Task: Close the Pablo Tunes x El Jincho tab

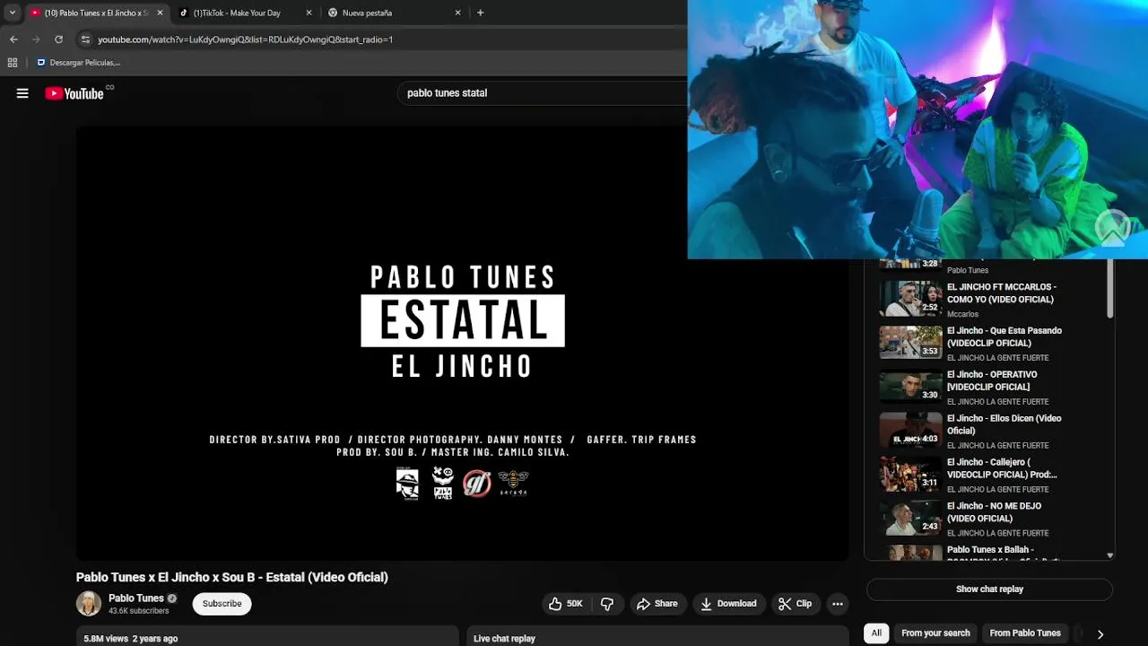Action: click(x=160, y=13)
